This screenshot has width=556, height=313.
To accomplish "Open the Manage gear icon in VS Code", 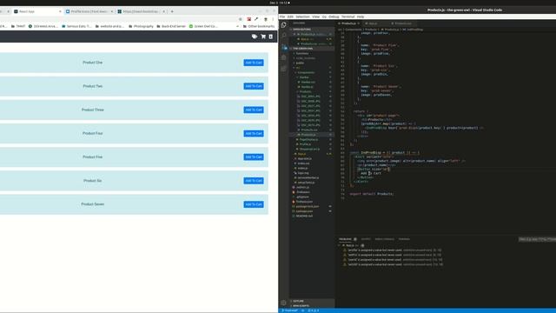I will (283, 303).
